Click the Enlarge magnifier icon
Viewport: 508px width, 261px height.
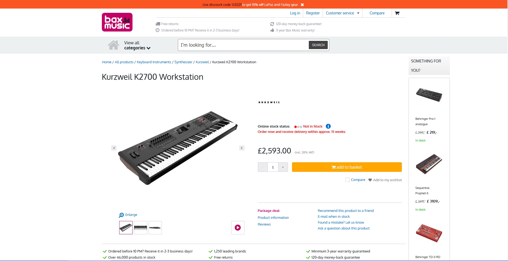point(121,215)
